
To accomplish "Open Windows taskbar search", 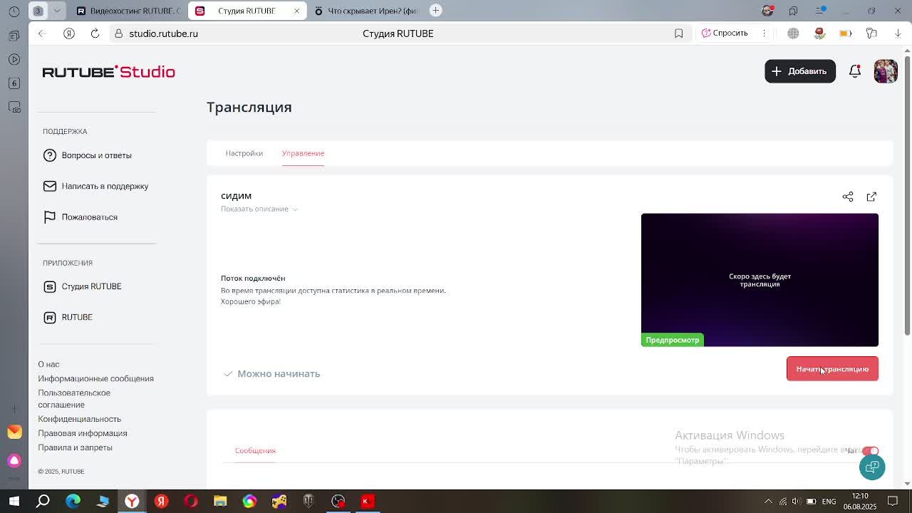I will 43,501.
